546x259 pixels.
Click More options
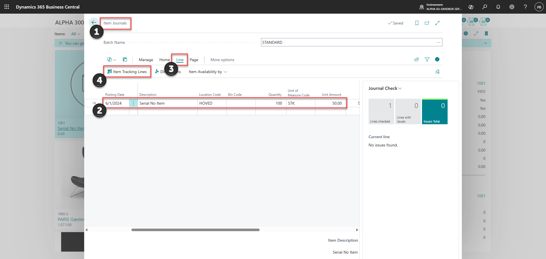tap(222, 60)
